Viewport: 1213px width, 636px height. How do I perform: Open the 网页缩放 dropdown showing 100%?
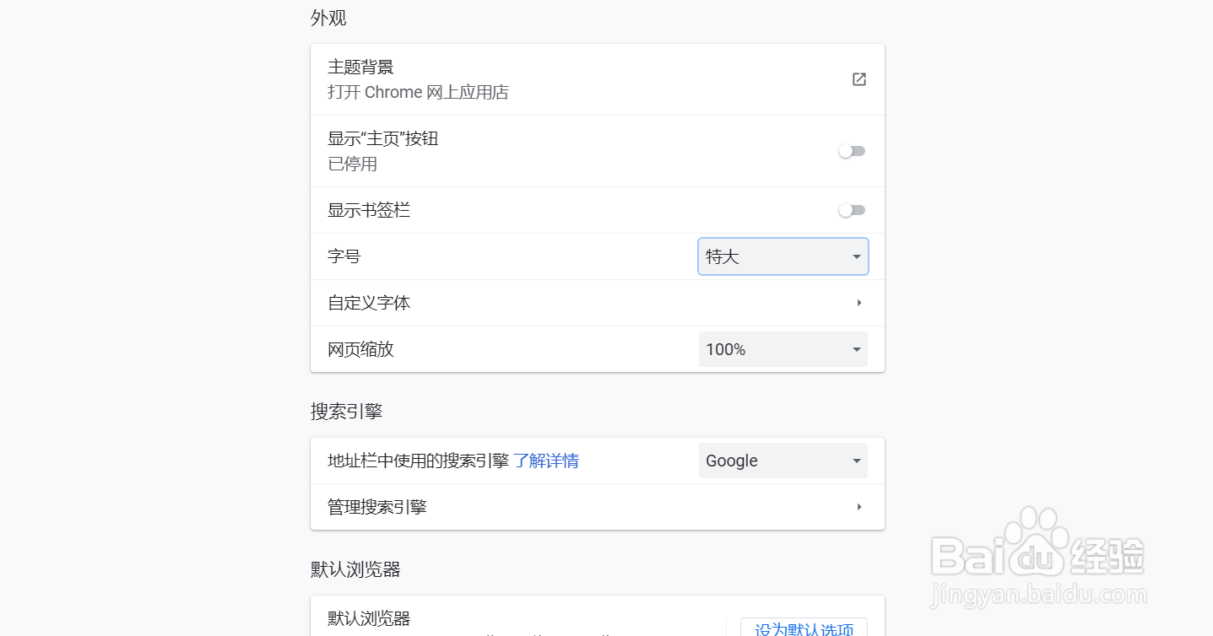(x=783, y=349)
